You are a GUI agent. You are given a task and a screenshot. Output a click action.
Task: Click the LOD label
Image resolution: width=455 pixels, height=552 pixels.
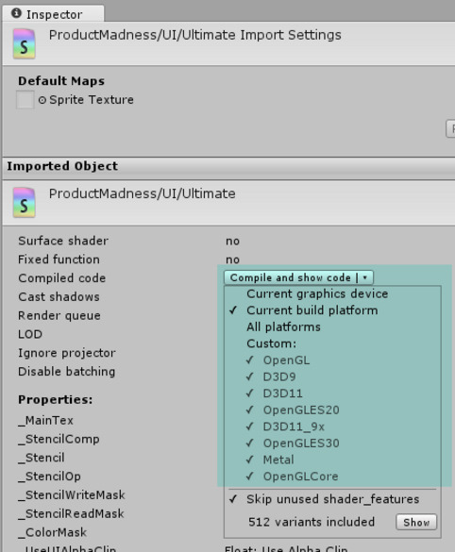click(x=30, y=334)
